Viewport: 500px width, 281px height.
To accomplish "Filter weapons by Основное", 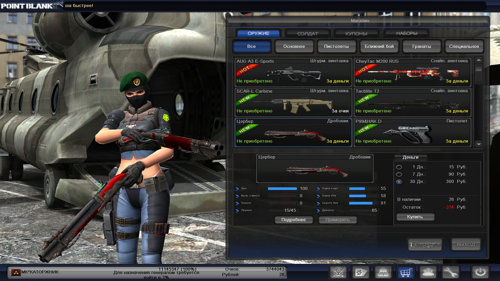I will [294, 46].
